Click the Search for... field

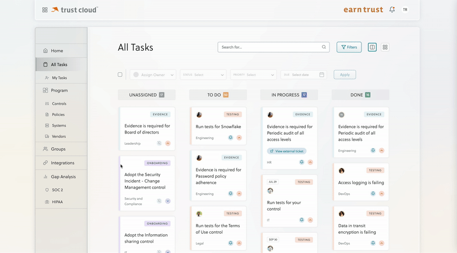click(x=273, y=47)
